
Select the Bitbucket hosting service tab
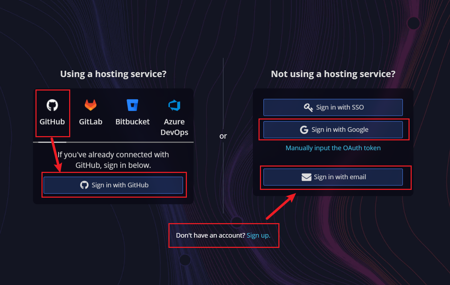click(132, 113)
